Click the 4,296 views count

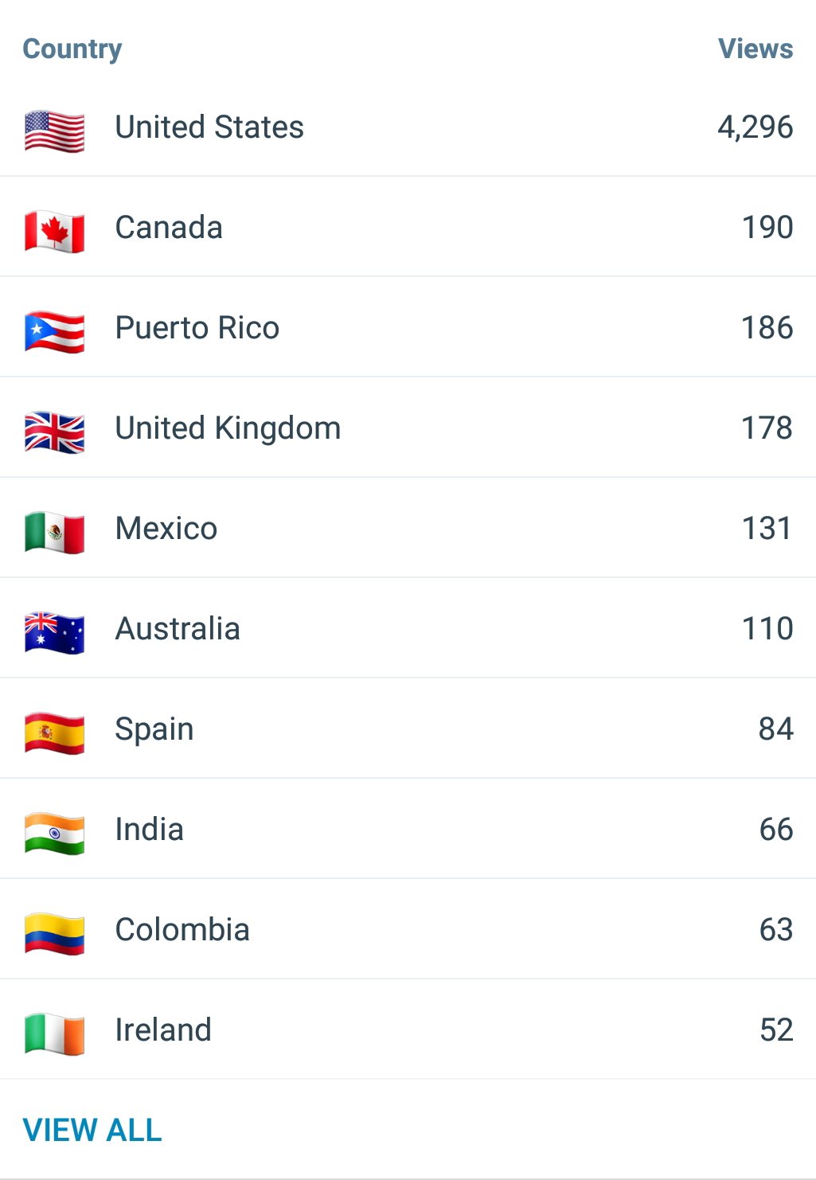coord(755,127)
